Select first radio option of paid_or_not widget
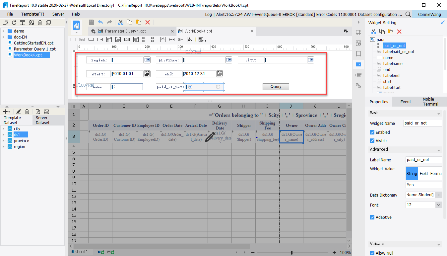This screenshot has width=447, height=256. [x=190, y=87]
